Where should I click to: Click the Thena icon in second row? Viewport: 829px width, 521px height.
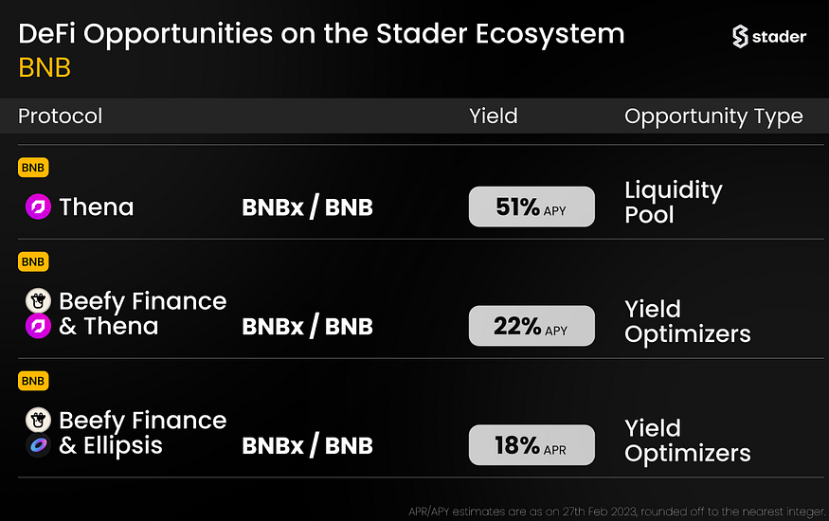(38, 326)
